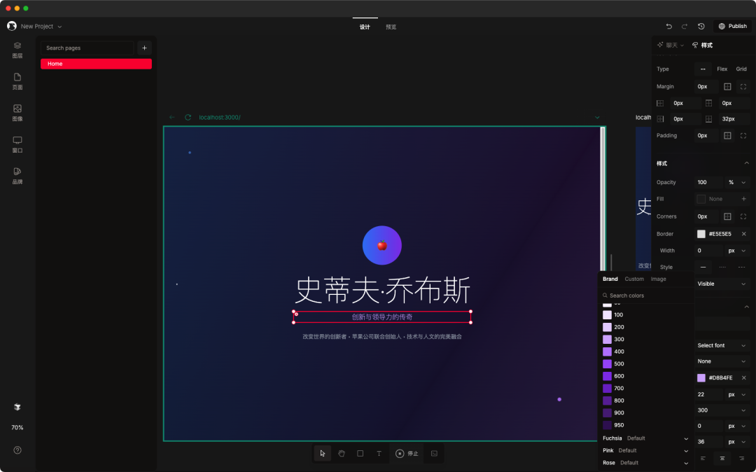Click the cube icon above 70% zoom
Image resolution: width=756 pixels, height=472 pixels.
(17, 407)
